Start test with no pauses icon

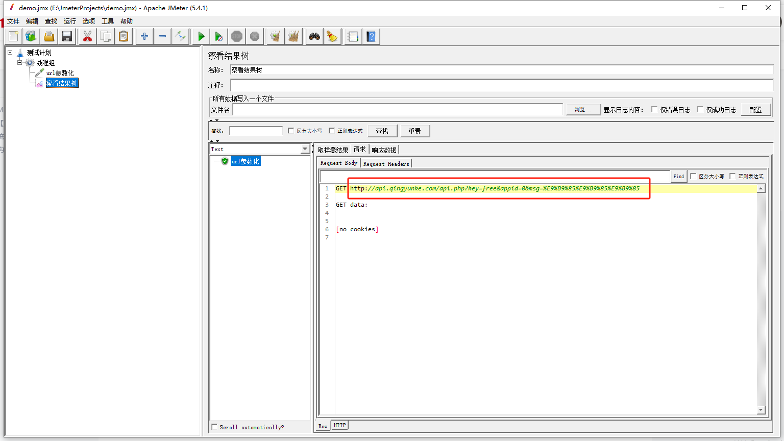219,36
